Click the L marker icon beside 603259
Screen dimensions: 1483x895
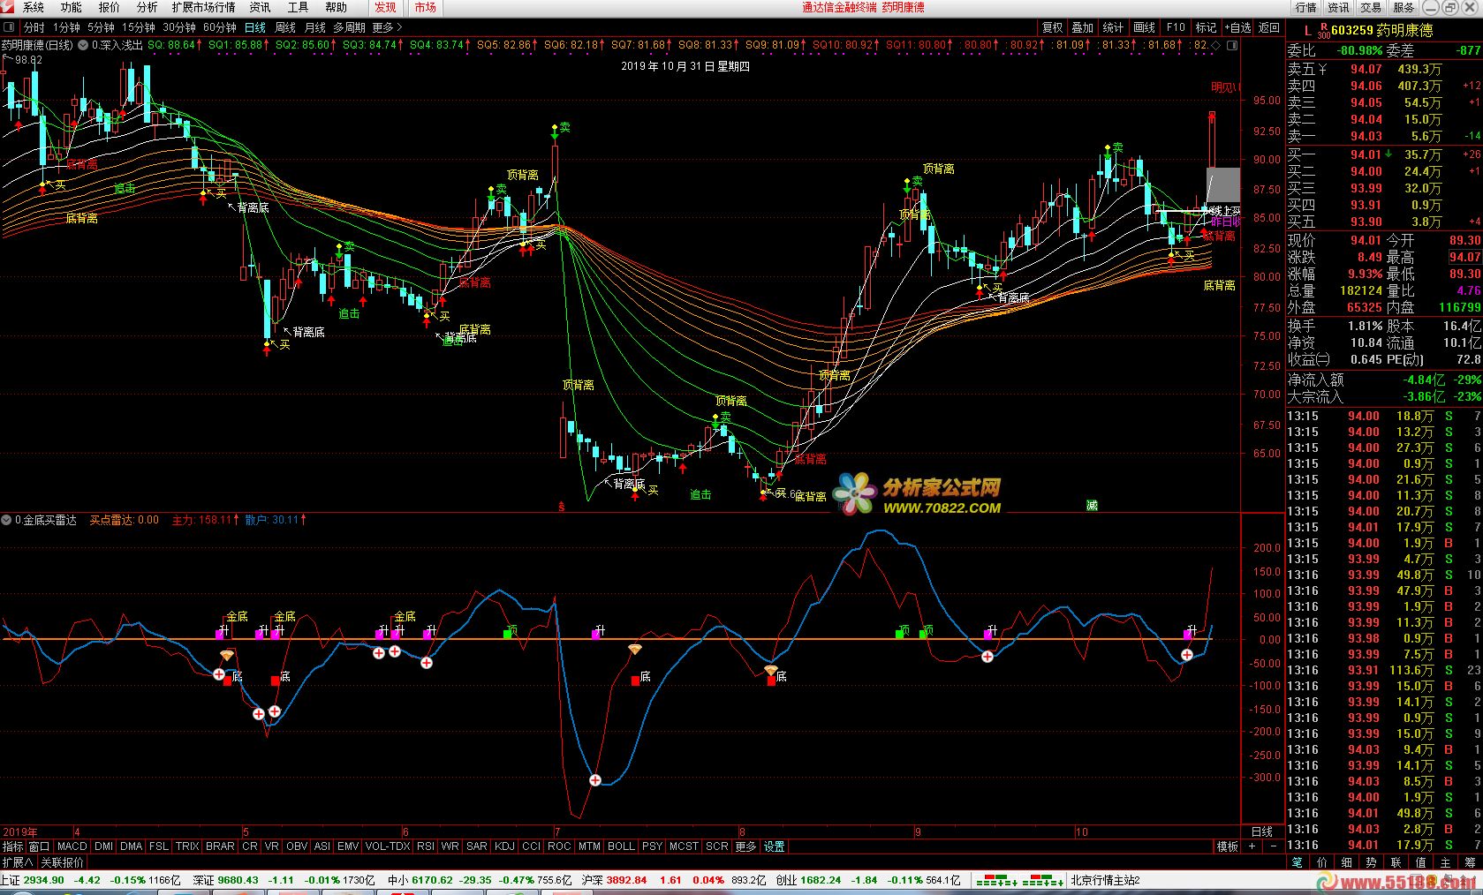1308,30
